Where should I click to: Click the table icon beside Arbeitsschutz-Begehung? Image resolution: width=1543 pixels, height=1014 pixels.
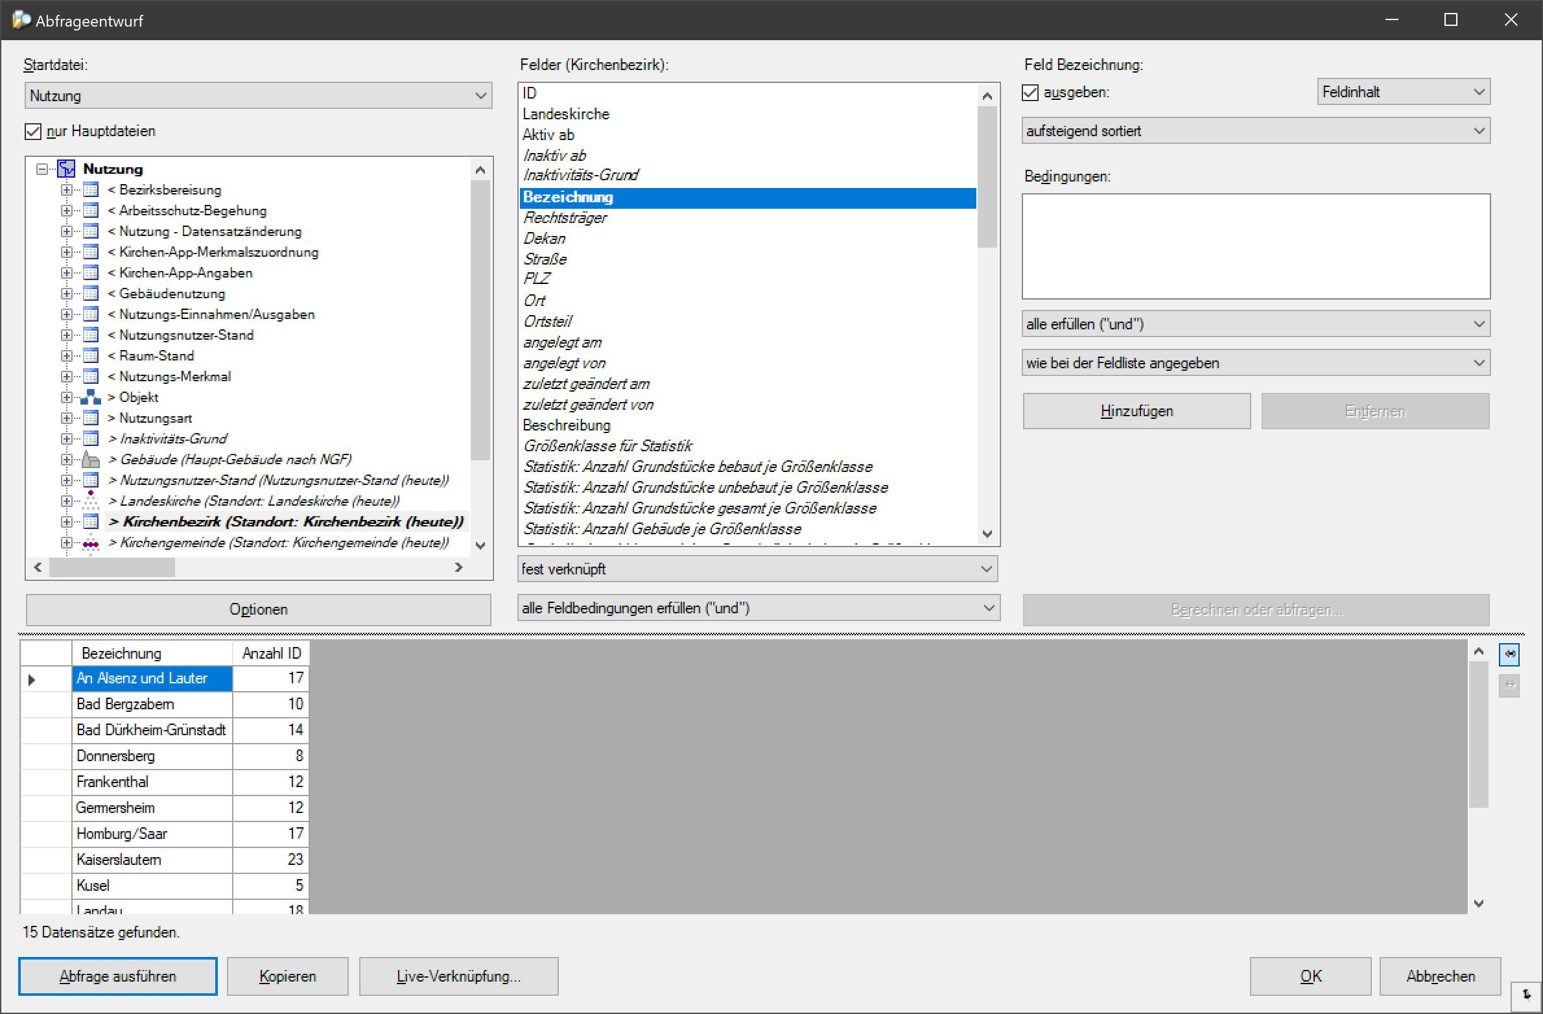pos(91,211)
